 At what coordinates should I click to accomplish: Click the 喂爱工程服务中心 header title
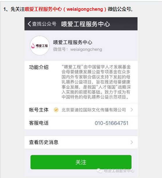point(86,24)
